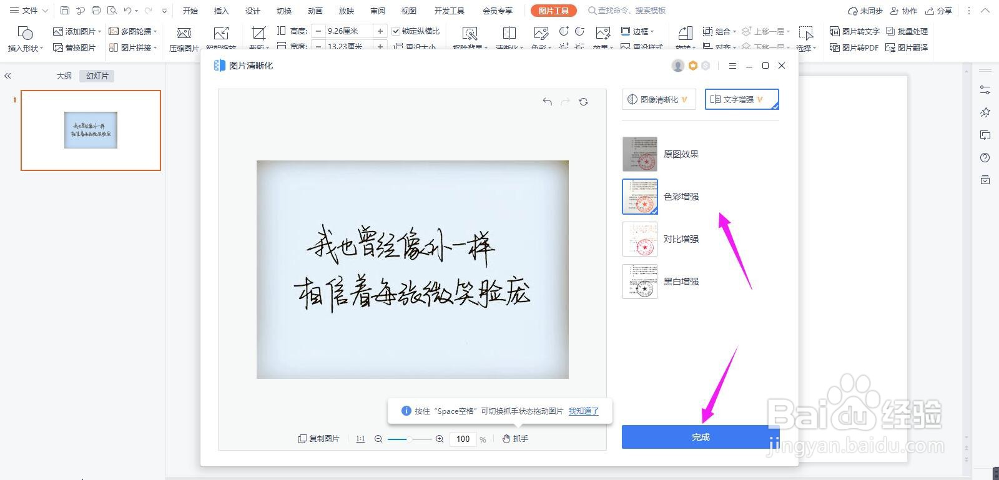Viewport: 999px width, 480px height.
Task: Toggle the Lock Aspect Ratio checkbox
Action: [x=396, y=31]
